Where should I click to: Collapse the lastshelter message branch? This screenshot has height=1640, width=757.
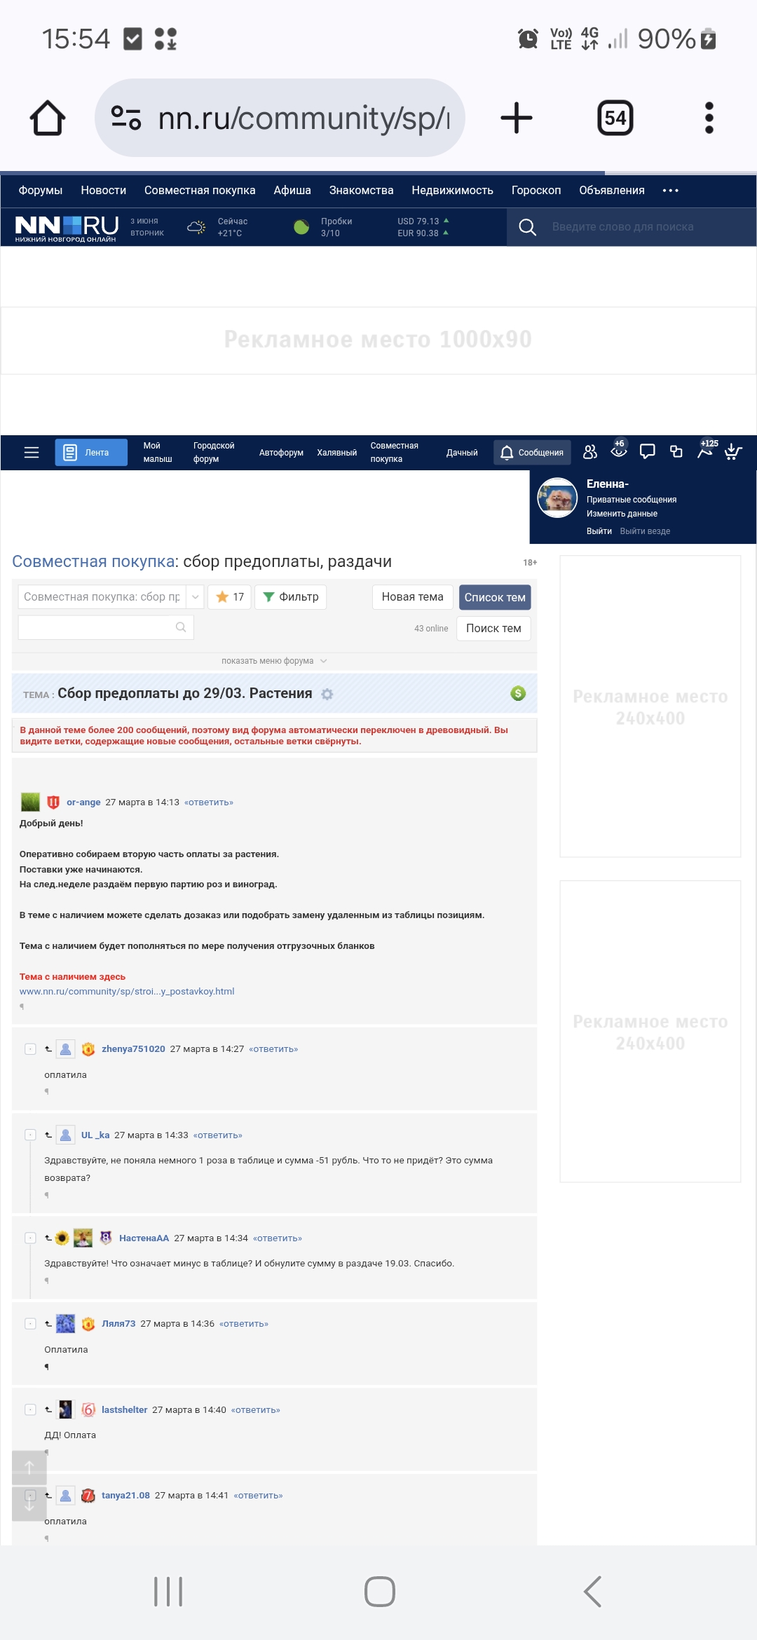tap(30, 1410)
